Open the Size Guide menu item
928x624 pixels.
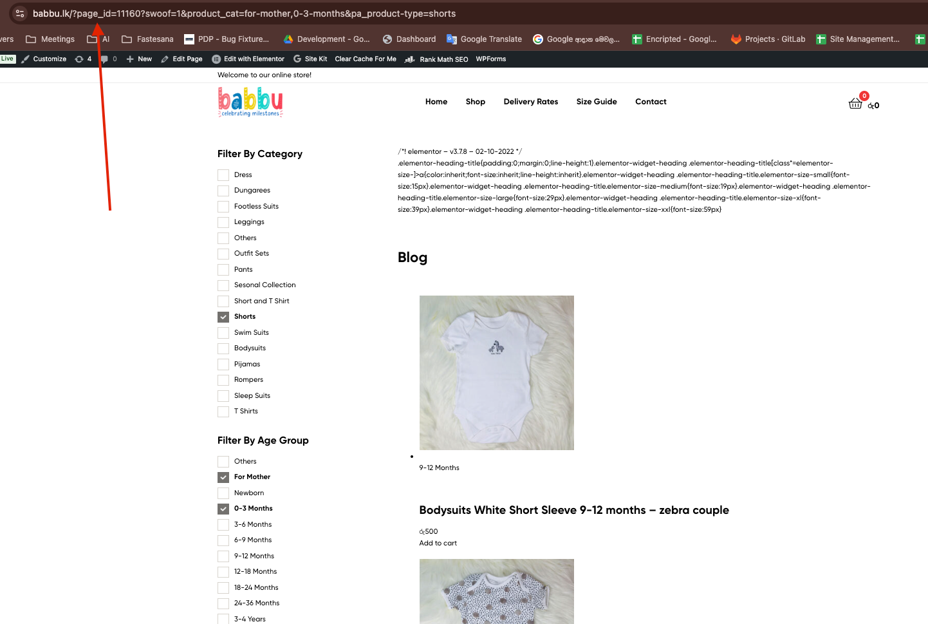pos(597,102)
